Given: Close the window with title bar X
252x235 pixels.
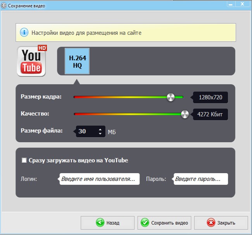Looking at the screenshot, I should pos(242,4).
